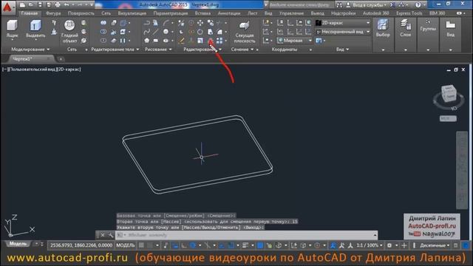Click the help question mark icon in title bar
The height and width of the screenshot is (266, 473).
point(418,5)
